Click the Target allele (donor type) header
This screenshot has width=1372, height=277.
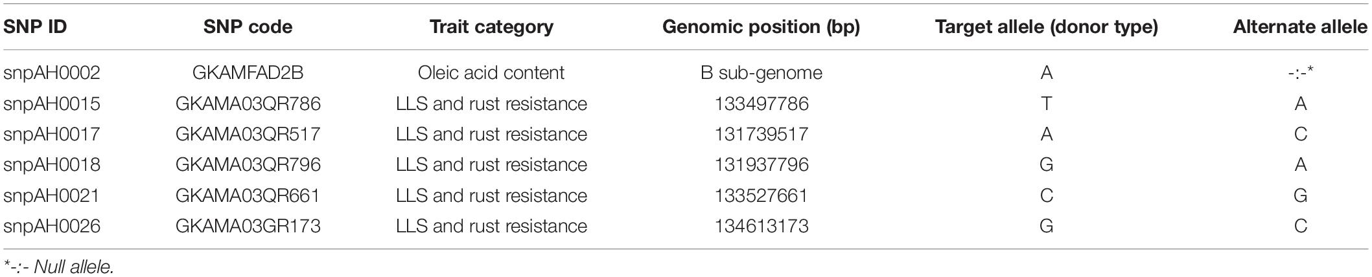[1046, 27]
